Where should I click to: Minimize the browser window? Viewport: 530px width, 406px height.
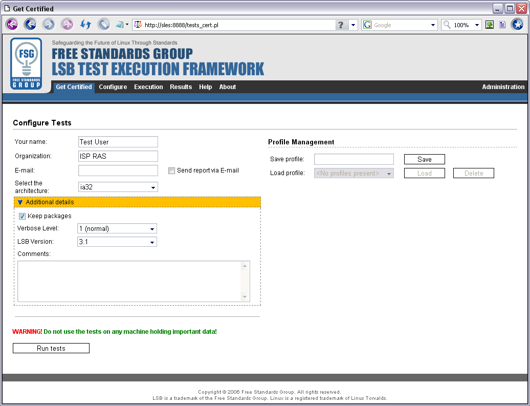497,8
